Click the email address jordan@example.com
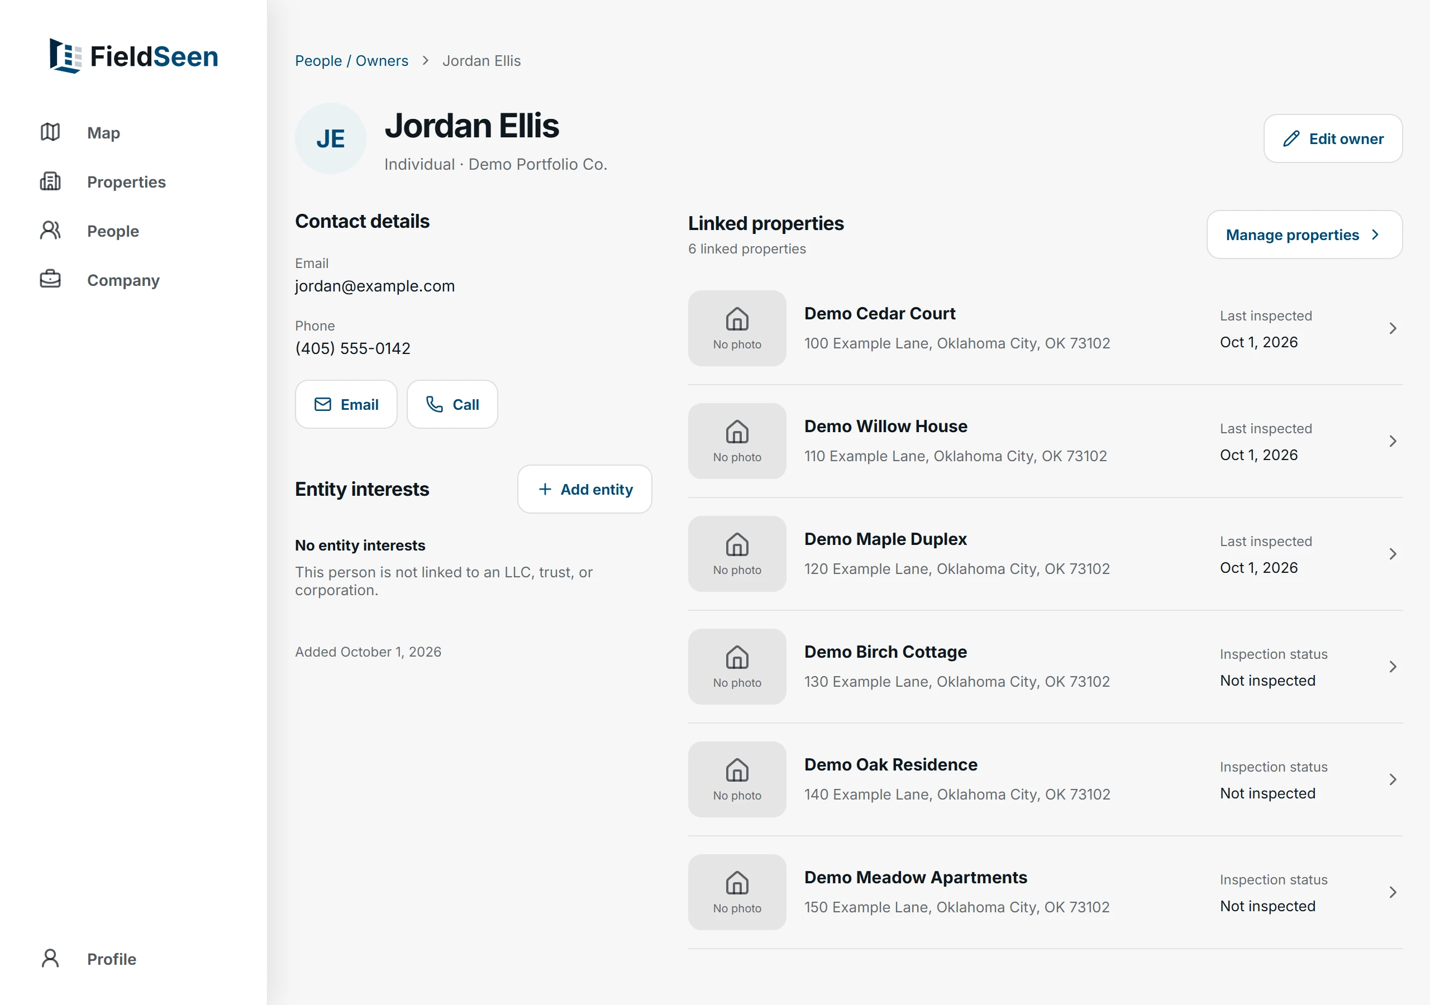 tap(374, 285)
